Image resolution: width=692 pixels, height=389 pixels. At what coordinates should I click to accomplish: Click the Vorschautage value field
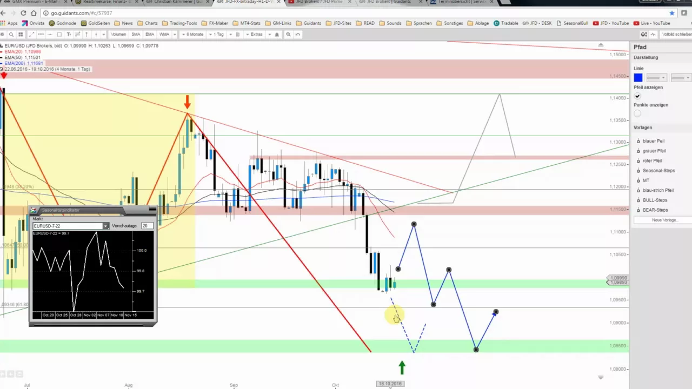pyautogui.click(x=147, y=226)
